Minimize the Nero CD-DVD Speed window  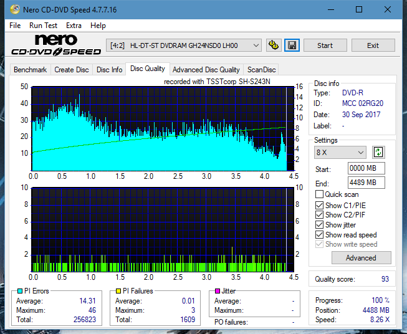331,9
